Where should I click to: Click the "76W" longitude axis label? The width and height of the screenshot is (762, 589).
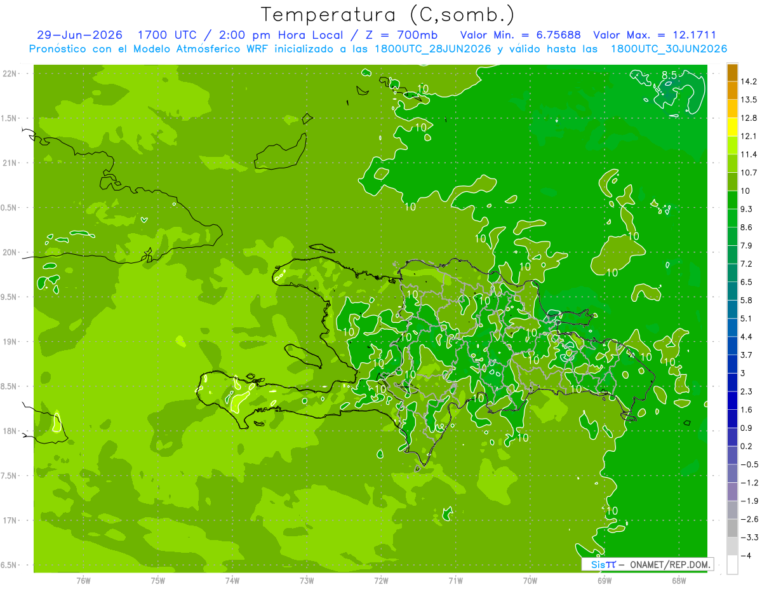pos(83,579)
